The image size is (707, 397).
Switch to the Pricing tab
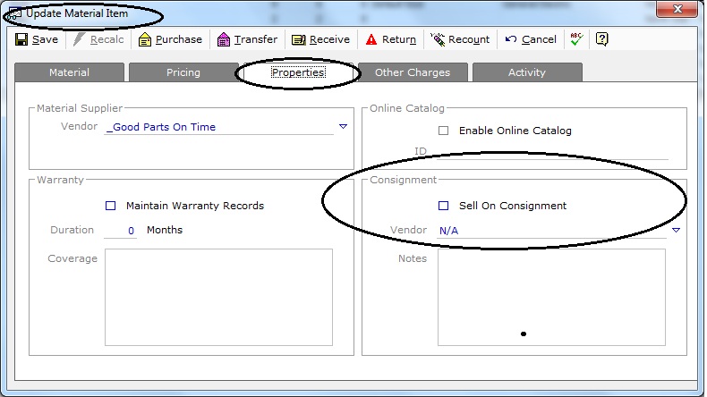click(x=183, y=72)
